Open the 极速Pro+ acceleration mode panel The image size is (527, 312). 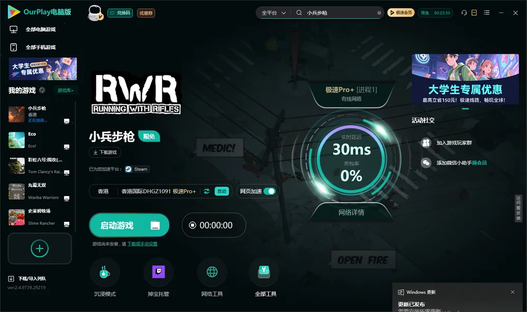[x=351, y=94]
